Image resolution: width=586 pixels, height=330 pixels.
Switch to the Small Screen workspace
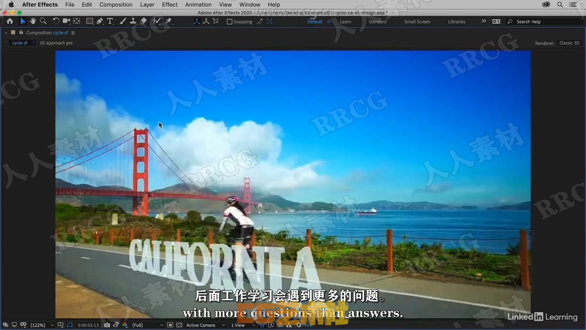tap(417, 22)
